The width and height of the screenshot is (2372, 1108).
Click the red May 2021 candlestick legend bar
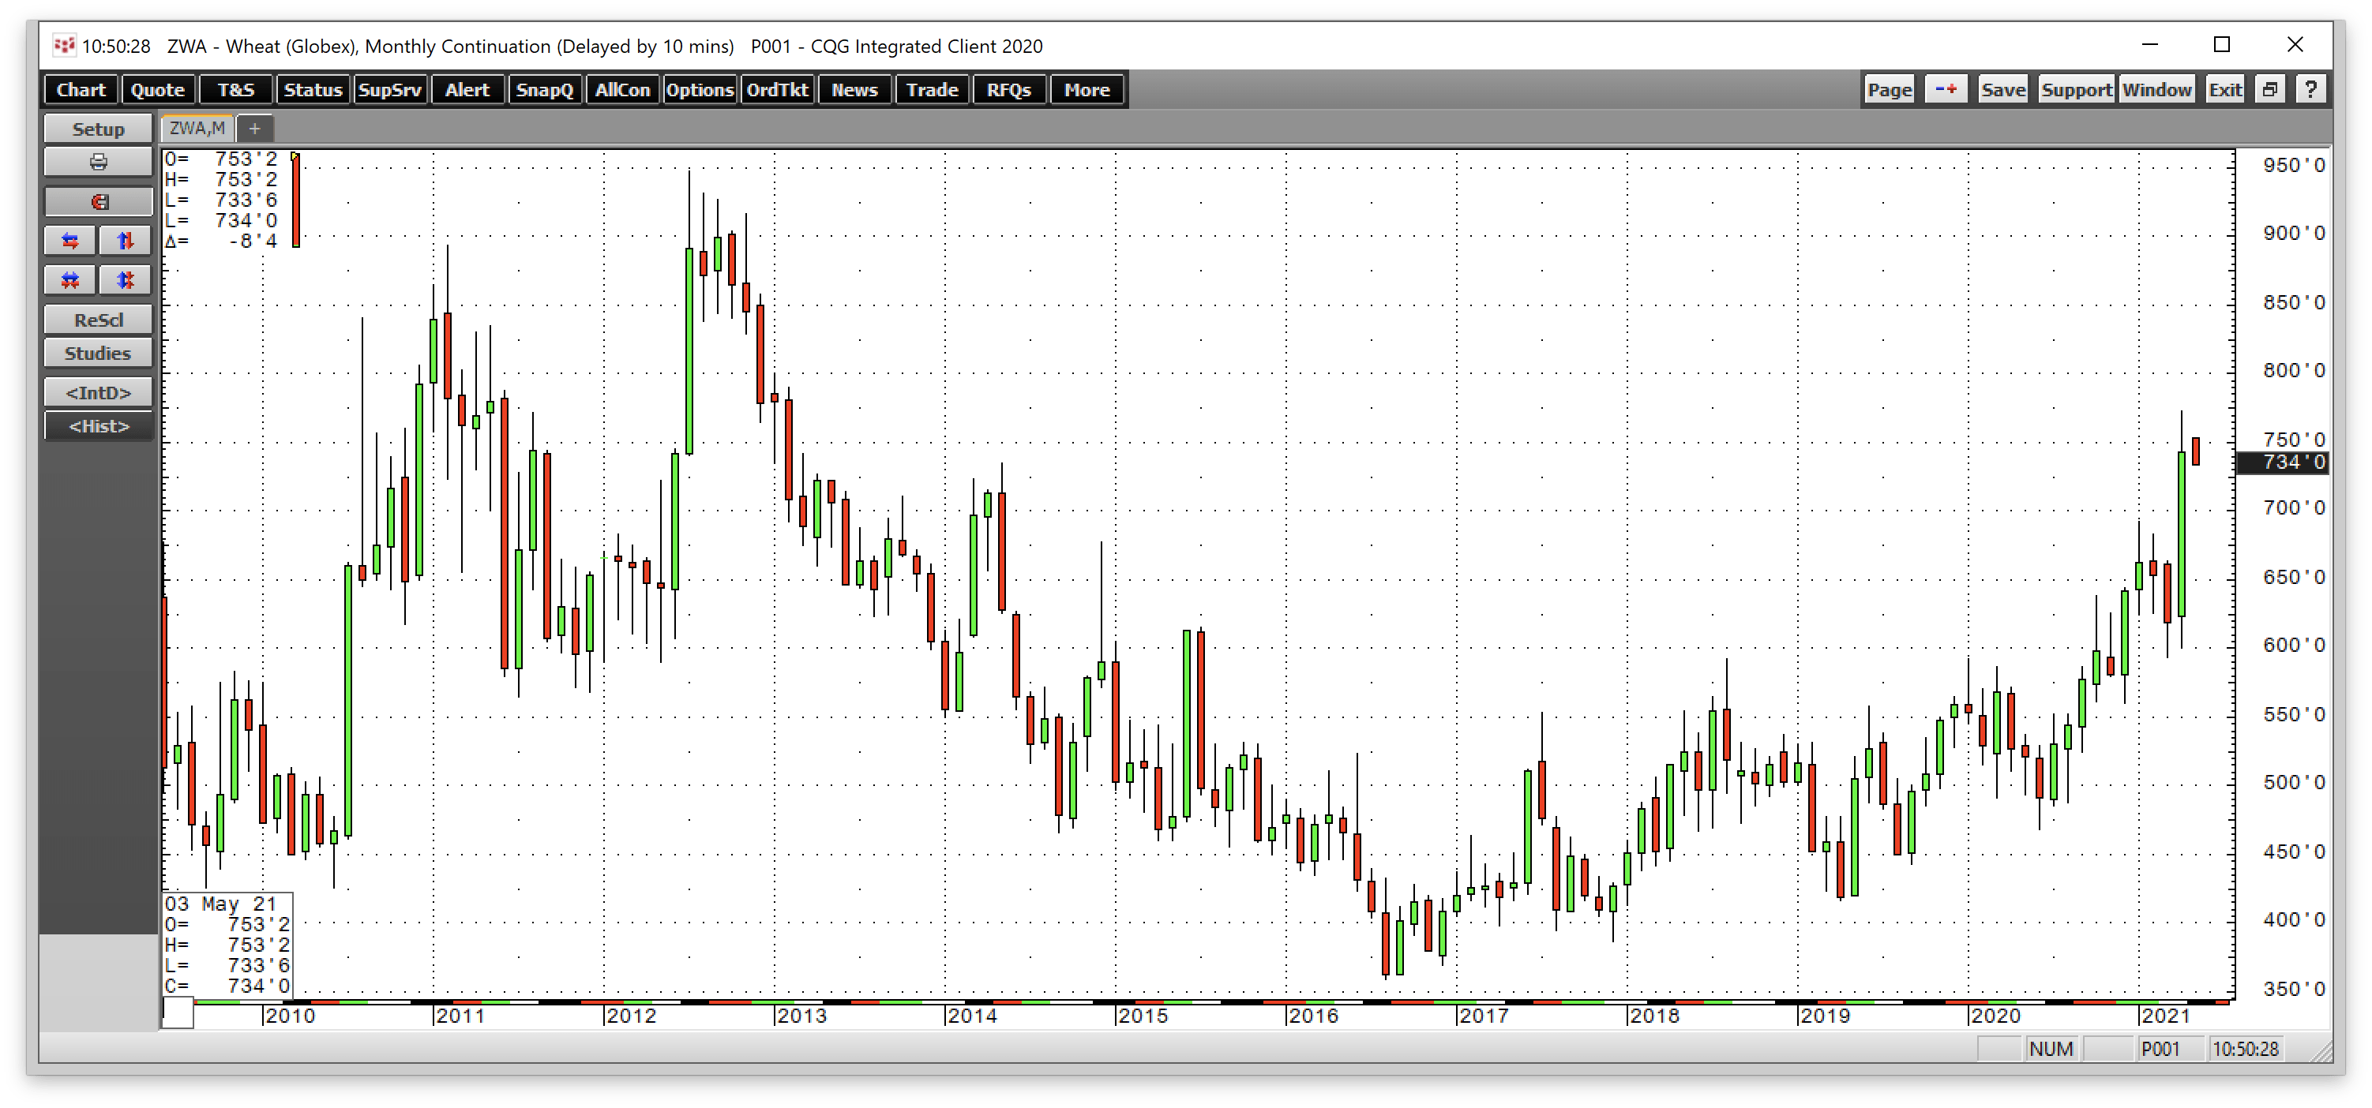[x=295, y=200]
